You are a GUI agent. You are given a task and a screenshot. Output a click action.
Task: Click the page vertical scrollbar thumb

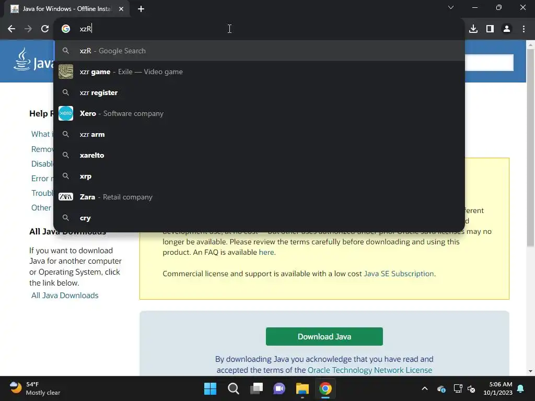tap(530, 147)
